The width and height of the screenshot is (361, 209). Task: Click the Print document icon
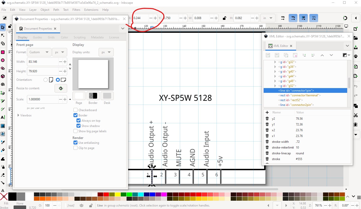[355, 56]
